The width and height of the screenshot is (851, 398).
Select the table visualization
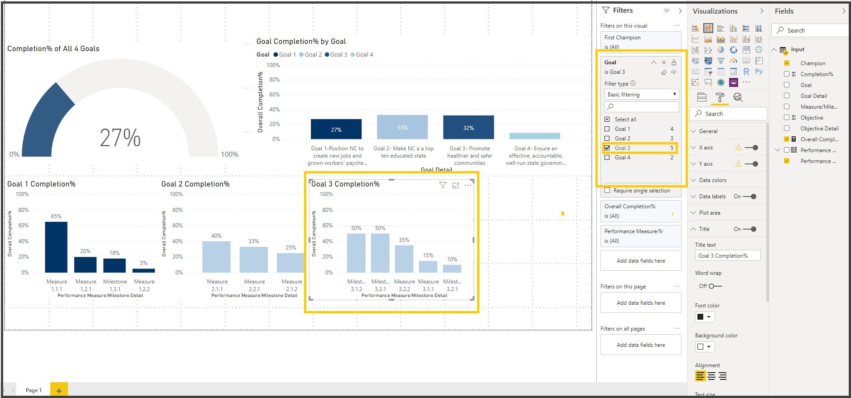pyautogui.click(x=721, y=72)
